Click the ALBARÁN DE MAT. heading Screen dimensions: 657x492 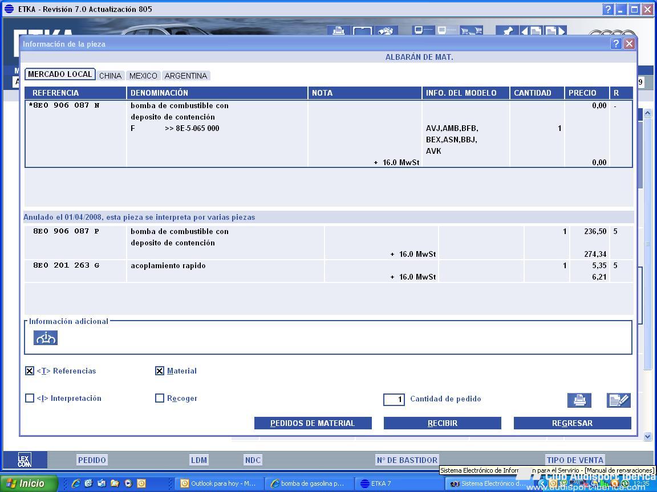click(x=419, y=57)
